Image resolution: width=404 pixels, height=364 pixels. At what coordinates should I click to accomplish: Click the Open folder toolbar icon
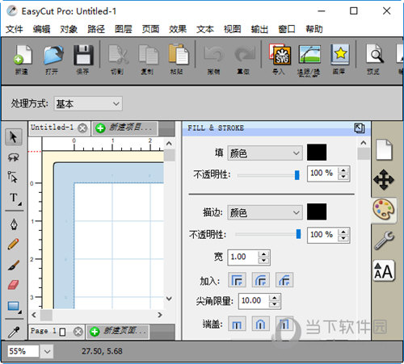[x=53, y=55]
